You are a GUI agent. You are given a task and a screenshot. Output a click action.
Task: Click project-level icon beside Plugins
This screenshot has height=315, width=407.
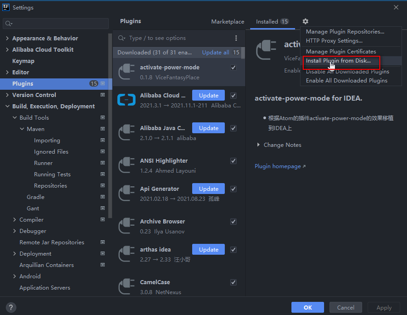[102, 83]
